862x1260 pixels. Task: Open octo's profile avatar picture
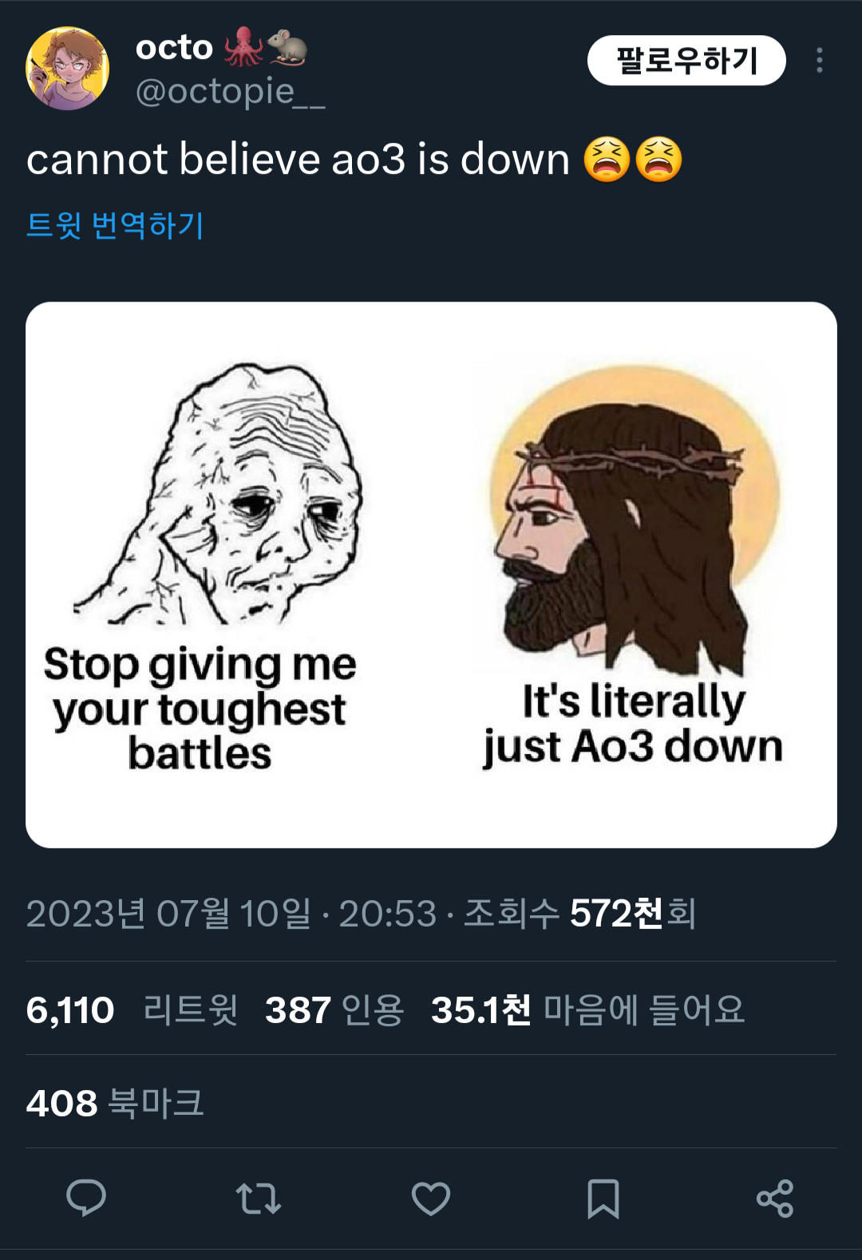(68, 69)
